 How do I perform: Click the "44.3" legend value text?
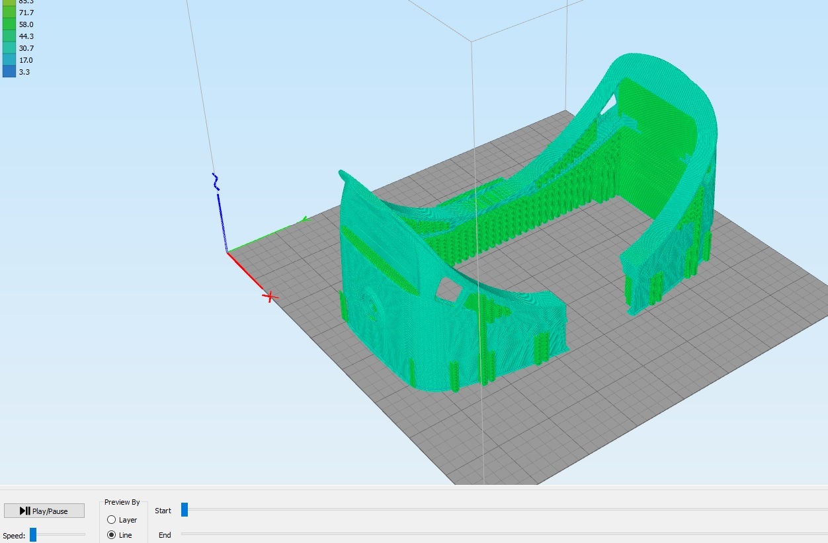tap(26, 36)
